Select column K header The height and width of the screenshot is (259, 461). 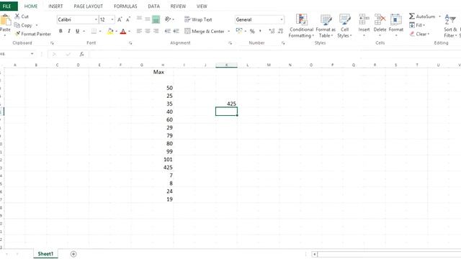point(226,65)
